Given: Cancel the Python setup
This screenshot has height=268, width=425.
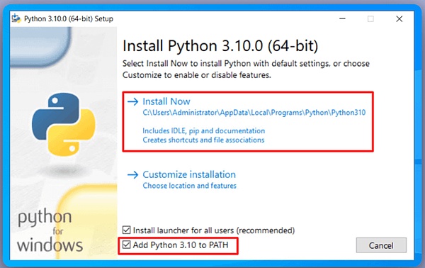Looking at the screenshot, I should pyautogui.click(x=381, y=245).
